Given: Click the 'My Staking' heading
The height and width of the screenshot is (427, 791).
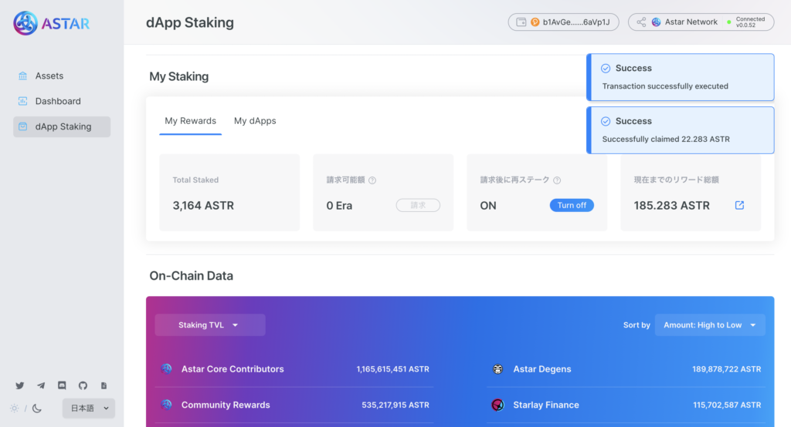Looking at the screenshot, I should pyautogui.click(x=178, y=76).
